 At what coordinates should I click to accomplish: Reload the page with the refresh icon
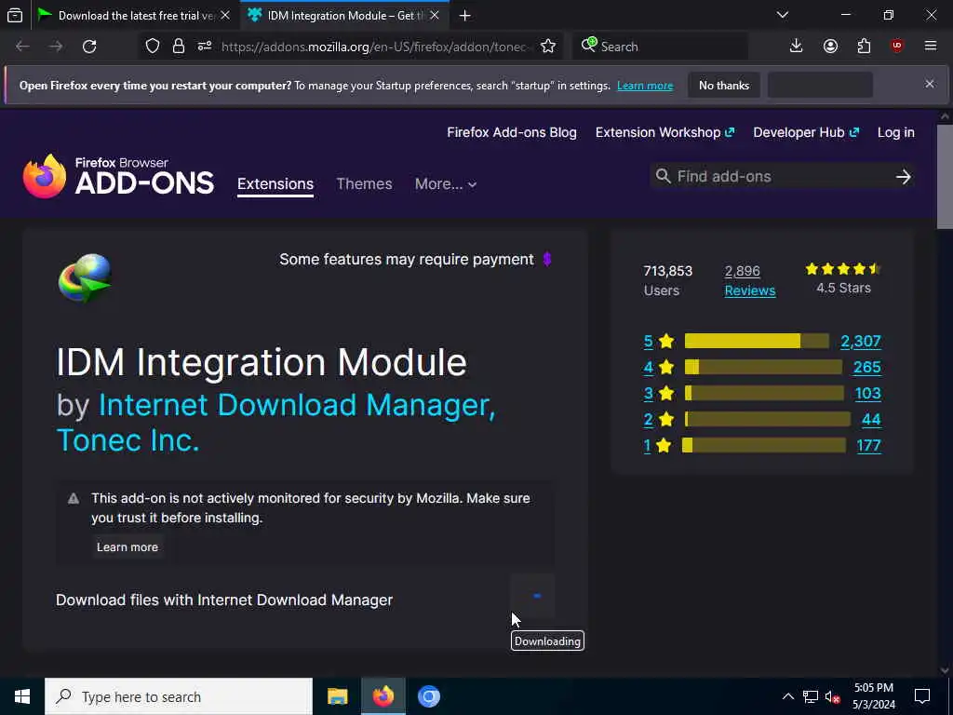click(x=89, y=47)
